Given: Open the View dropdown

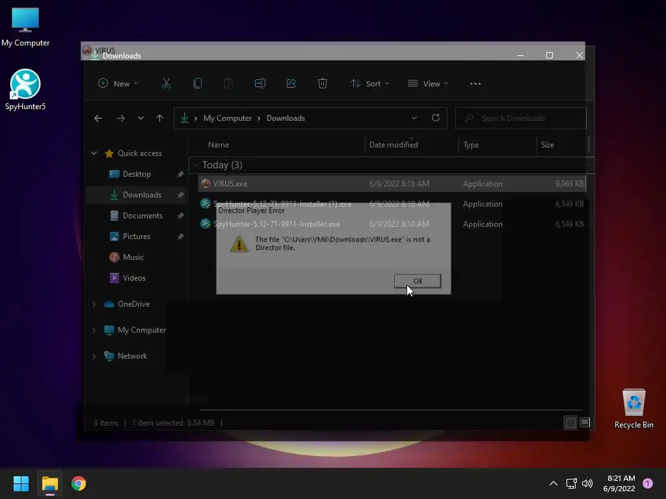Looking at the screenshot, I should (428, 84).
